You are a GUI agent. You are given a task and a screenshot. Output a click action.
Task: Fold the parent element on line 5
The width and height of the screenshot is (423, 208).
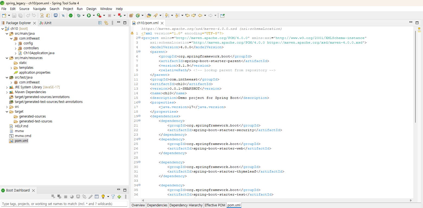(x=139, y=51)
